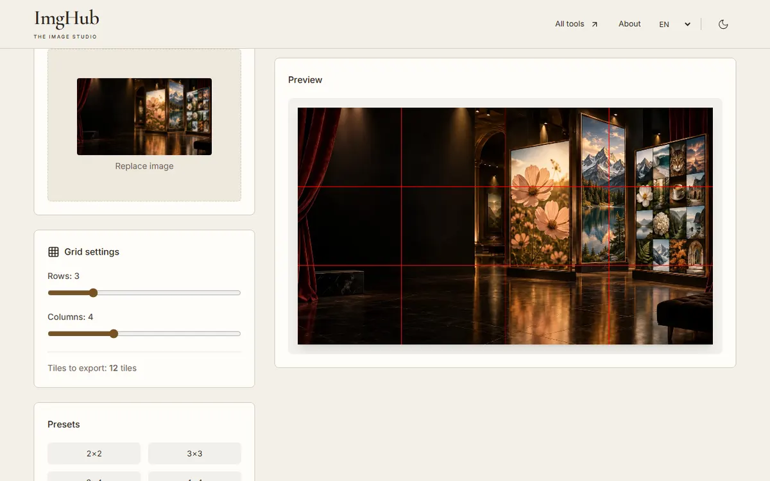
Task: Click the "Preview" heading
Action: (305, 80)
